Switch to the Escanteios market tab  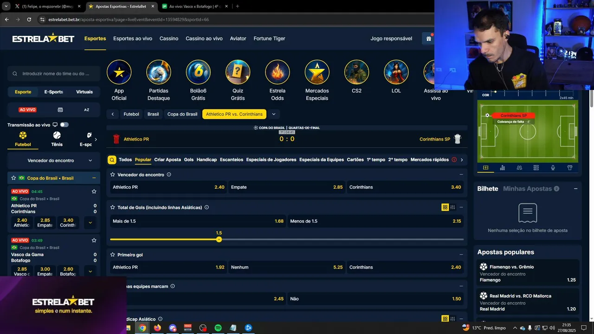coord(232,160)
